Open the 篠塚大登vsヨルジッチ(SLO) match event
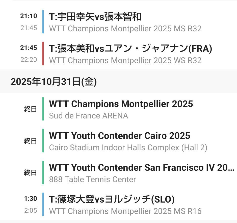Screen dimensions: 237x223 coord(112,200)
